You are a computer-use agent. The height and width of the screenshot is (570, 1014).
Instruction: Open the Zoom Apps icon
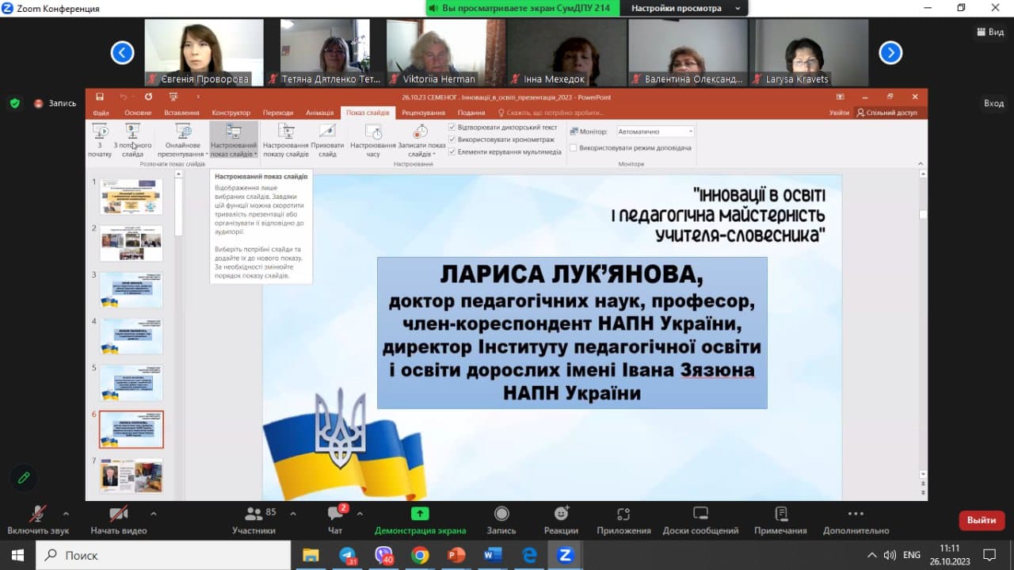coord(623,514)
